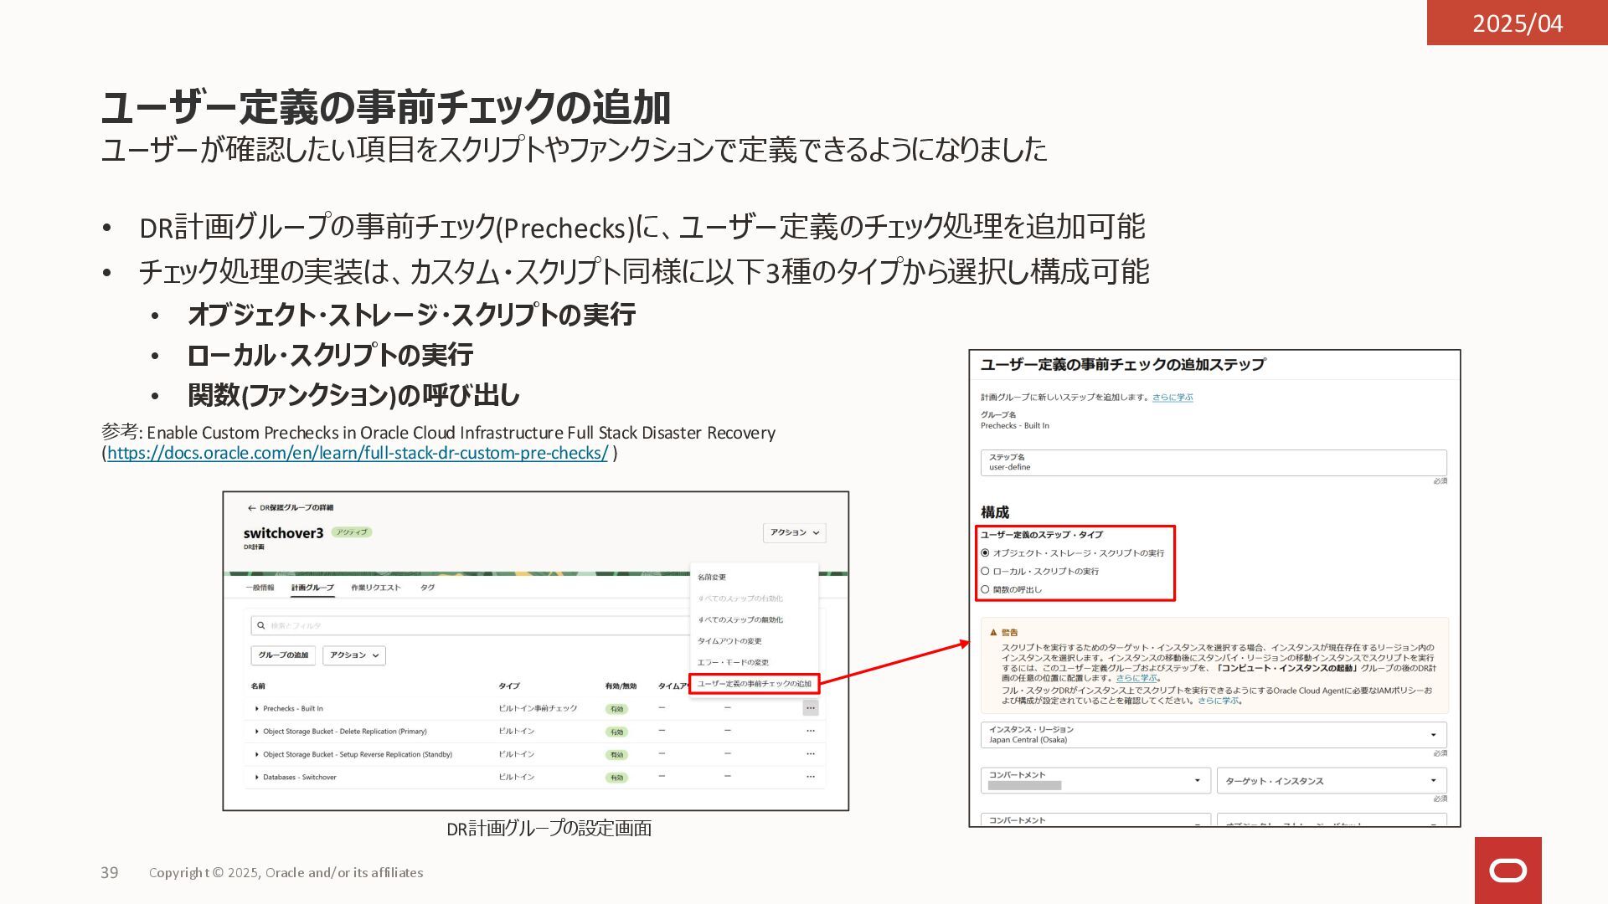Viewport: 1608px width, 904px height.
Task: Click the ステップ名 input field
Action: [x=1213, y=463]
